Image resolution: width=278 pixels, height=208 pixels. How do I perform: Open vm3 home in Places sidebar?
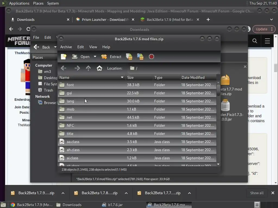(x=47, y=71)
